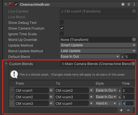Viewport: 138px width, 115px height.
Task: Add a new custom blend row
Action: pyautogui.click(x=121, y=110)
